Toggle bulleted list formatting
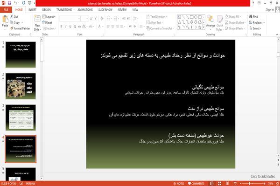 click(109, 19)
